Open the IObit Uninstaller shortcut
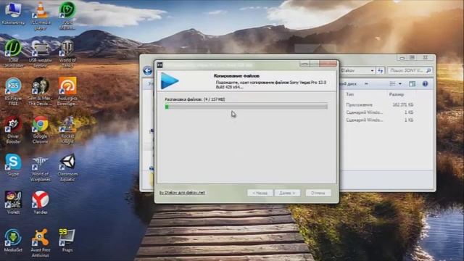 tap(13, 53)
